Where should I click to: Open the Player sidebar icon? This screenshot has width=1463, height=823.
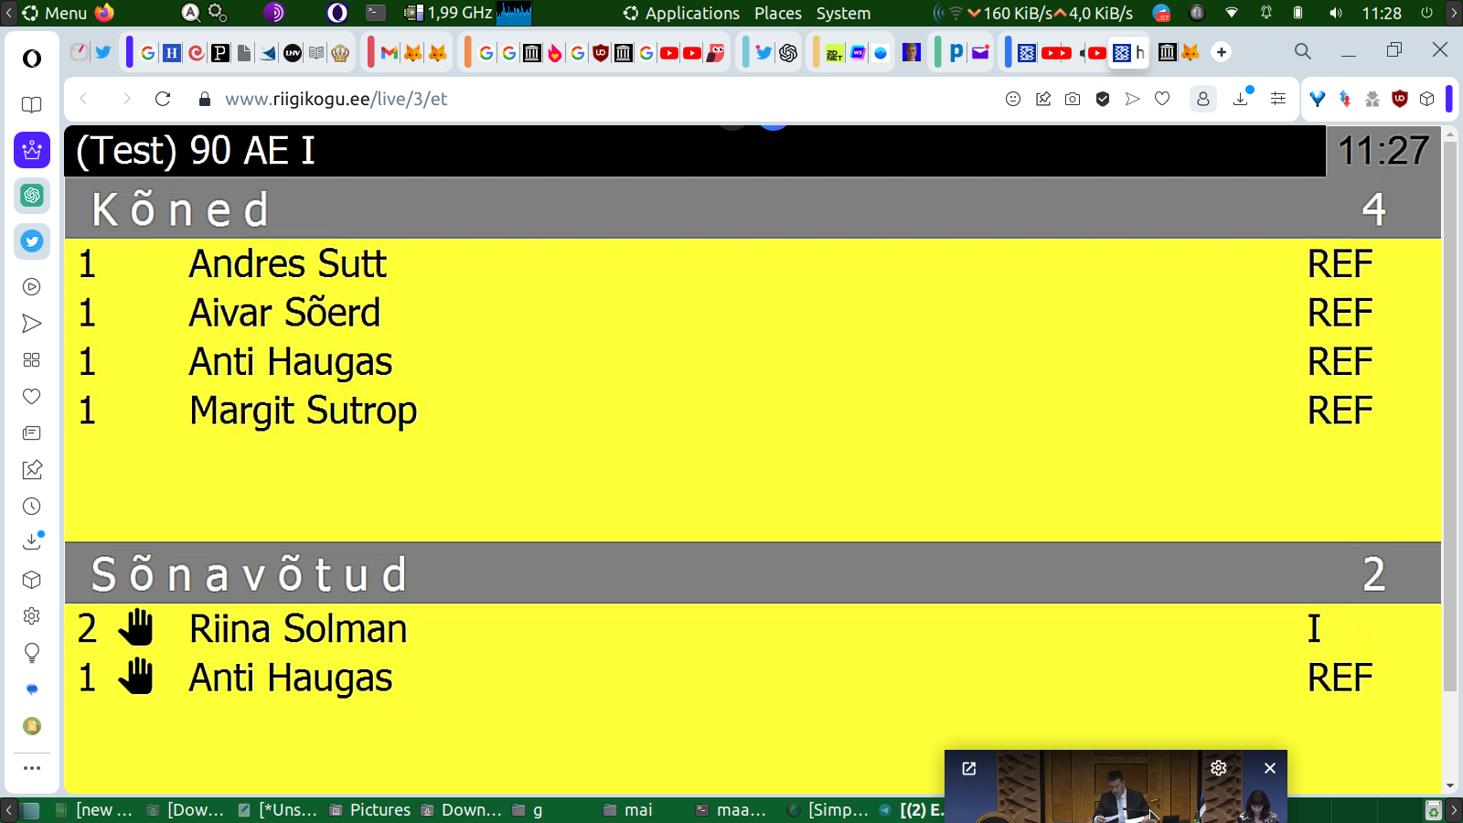(32, 287)
